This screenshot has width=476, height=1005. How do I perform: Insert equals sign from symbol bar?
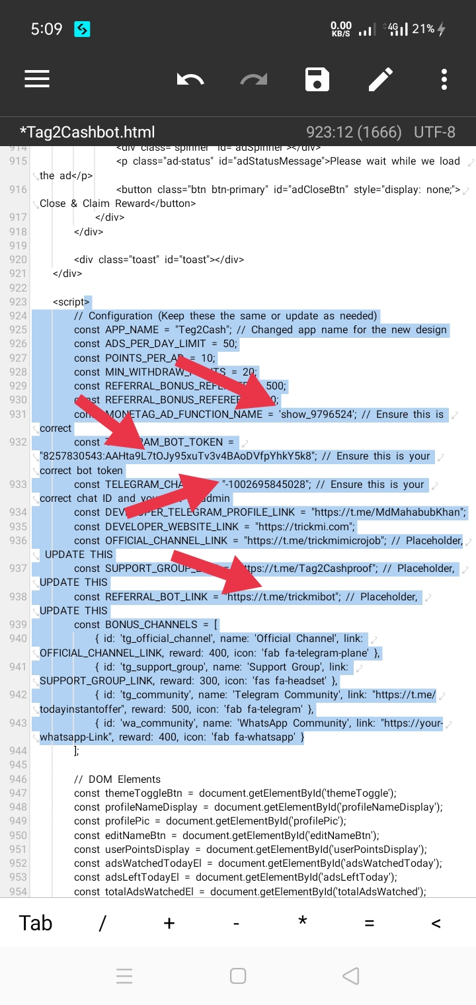coord(370,922)
